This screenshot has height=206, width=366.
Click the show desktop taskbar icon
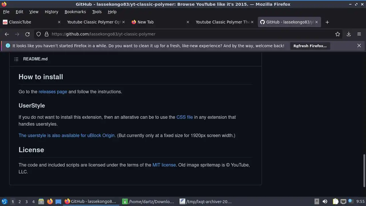point(58,201)
